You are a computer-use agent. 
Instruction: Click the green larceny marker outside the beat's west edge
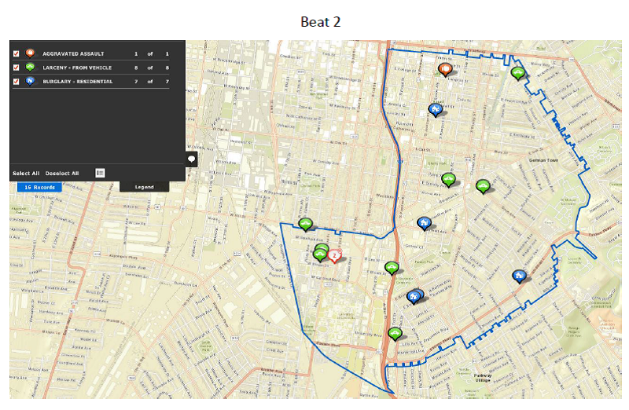click(x=306, y=224)
